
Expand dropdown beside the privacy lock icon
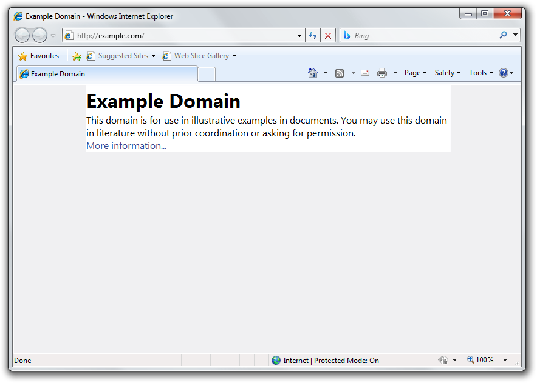[x=454, y=360]
